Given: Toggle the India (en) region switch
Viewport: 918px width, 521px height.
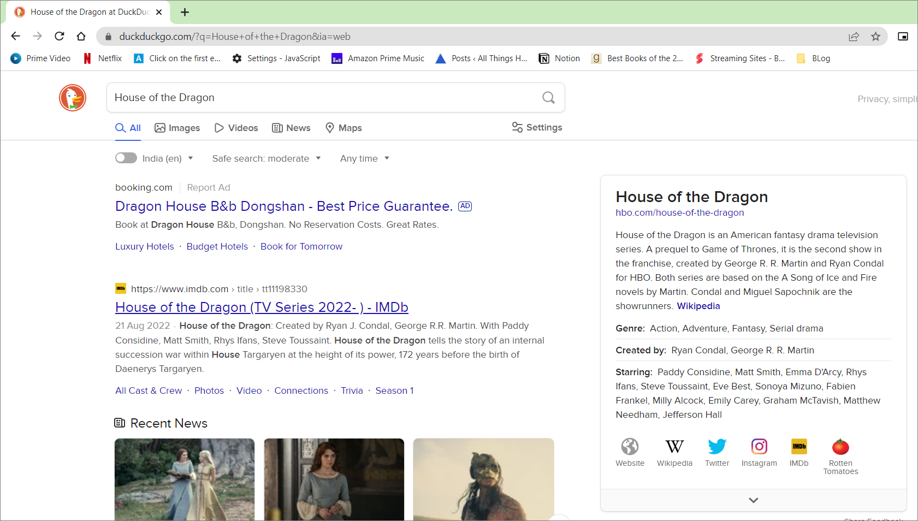Looking at the screenshot, I should coord(126,158).
